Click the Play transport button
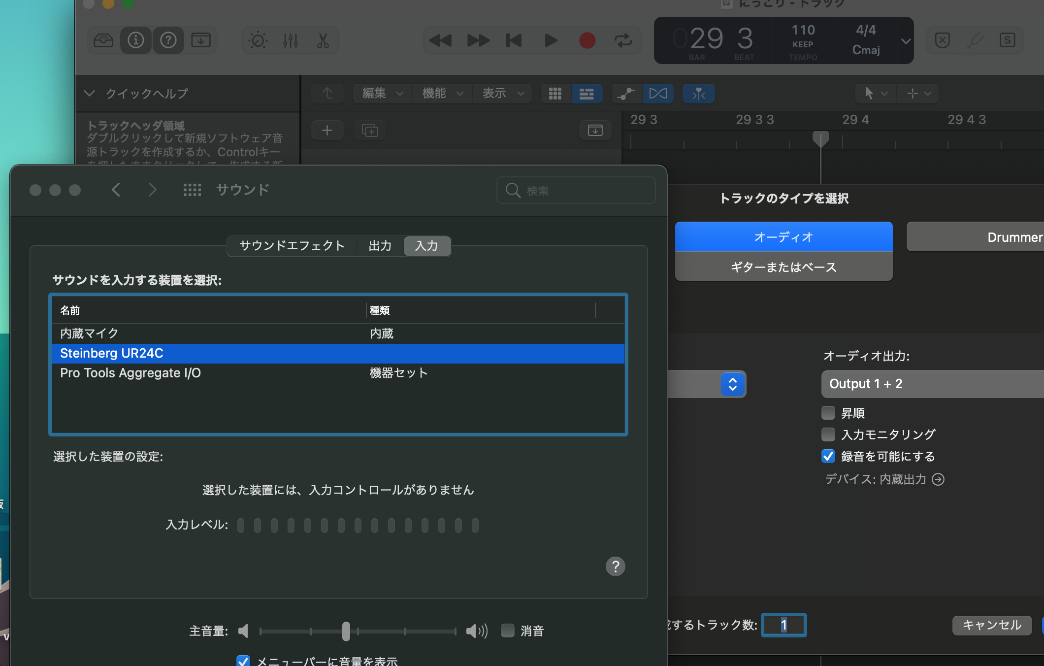This screenshot has height=666, width=1044. [551, 40]
